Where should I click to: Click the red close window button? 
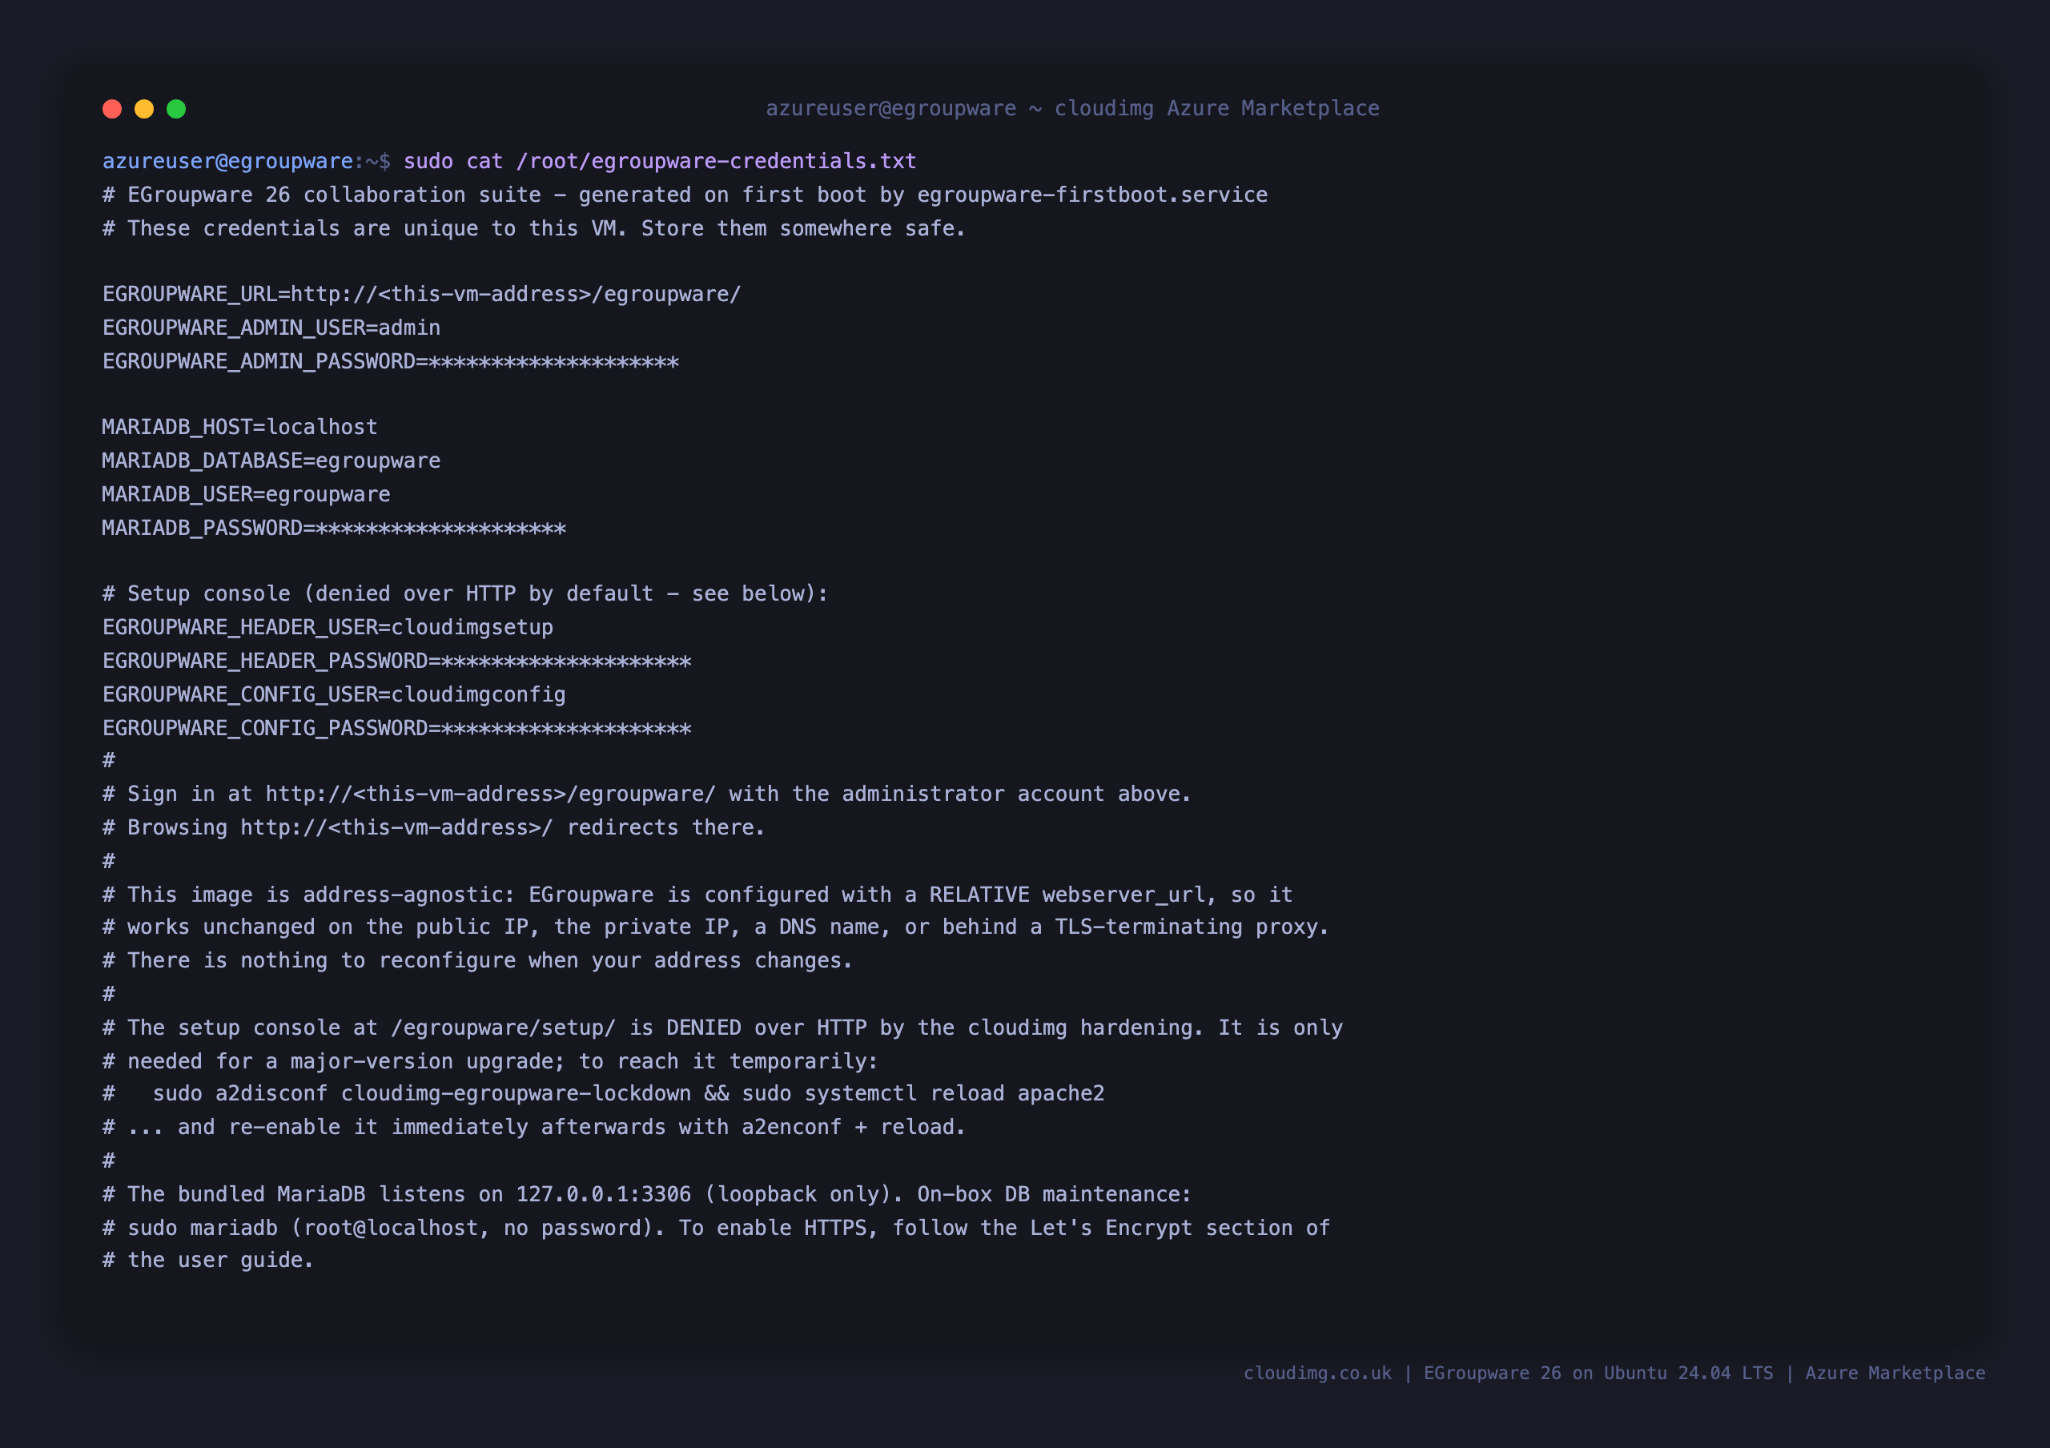[x=111, y=109]
